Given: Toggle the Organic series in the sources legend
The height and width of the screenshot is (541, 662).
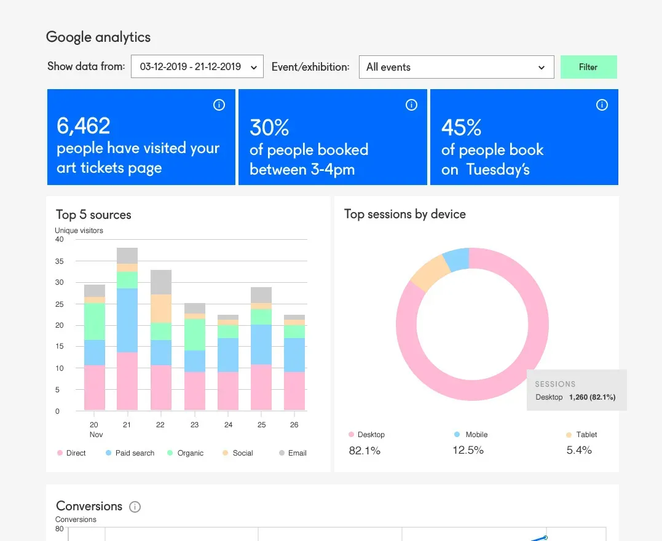Looking at the screenshot, I should point(170,452).
